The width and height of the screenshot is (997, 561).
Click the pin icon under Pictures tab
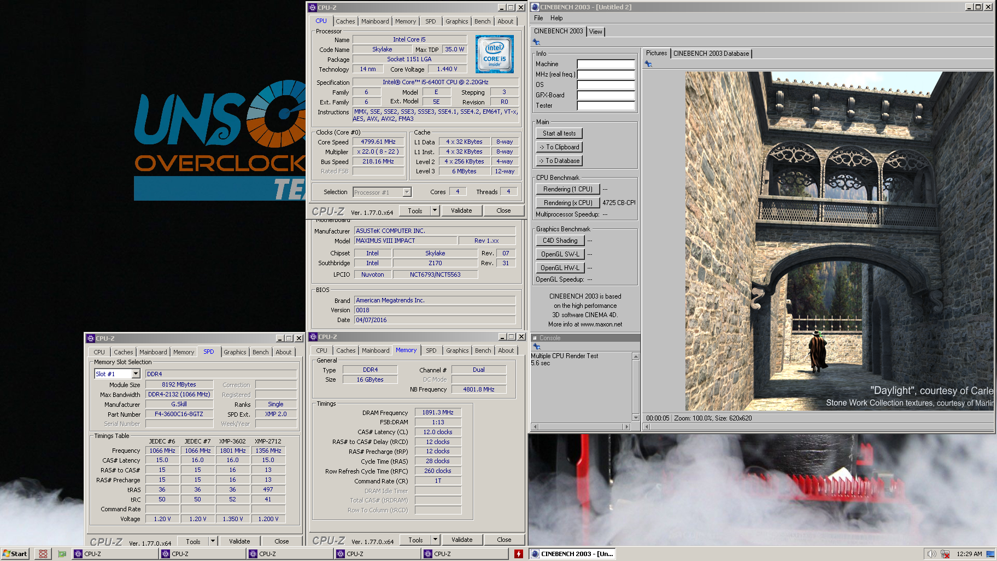click(x=648, y=64)
